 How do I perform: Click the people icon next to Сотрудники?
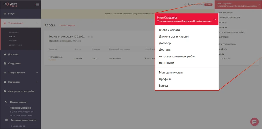pyautogui.click(x=5, y=63)
